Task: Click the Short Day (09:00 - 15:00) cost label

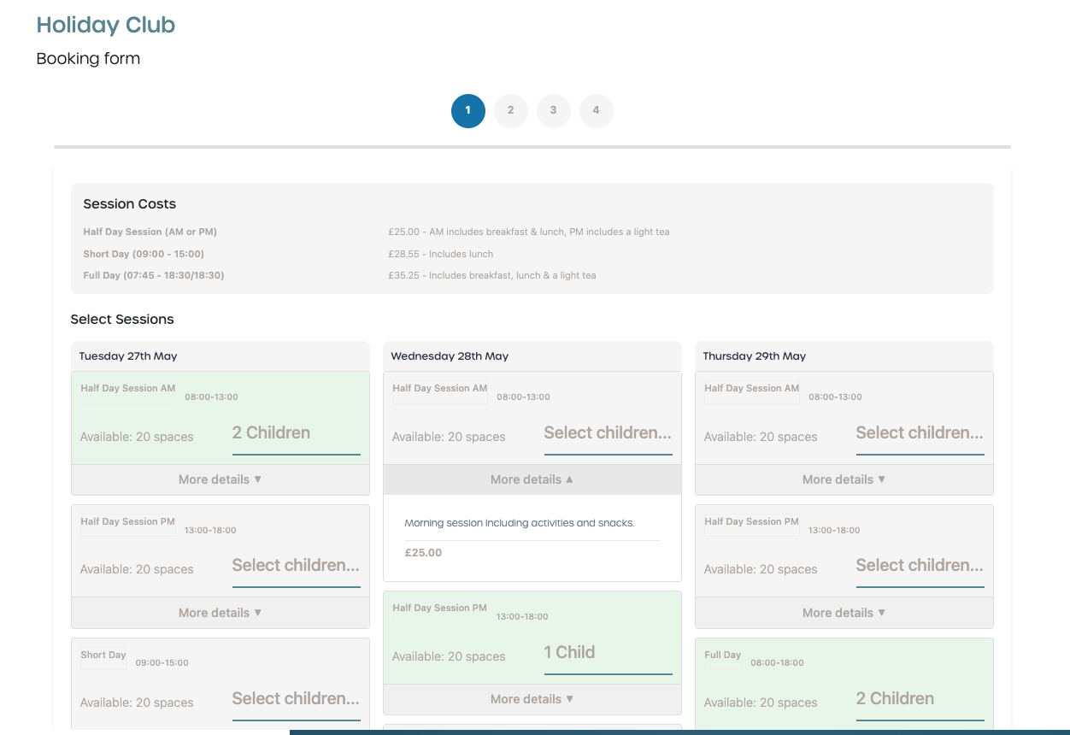Action: pos(144,254)
